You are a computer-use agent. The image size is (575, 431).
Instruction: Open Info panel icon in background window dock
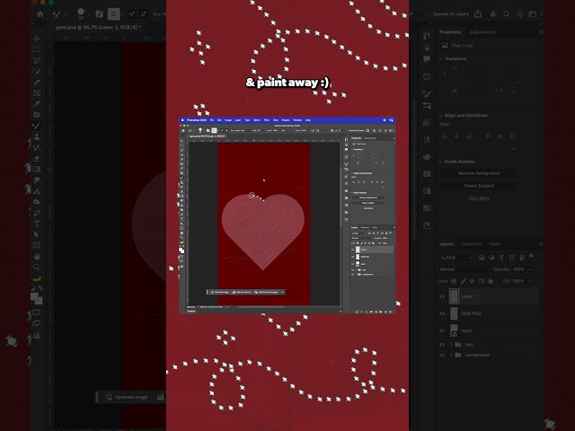(x=427, y=76)
